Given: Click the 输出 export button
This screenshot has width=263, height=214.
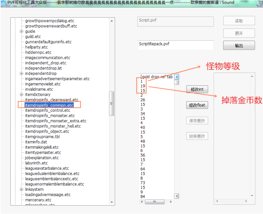Looking at the screenshot, I should coord(239,46).
